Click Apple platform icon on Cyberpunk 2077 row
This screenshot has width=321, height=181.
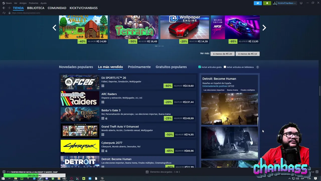click(x=106, y=151)
